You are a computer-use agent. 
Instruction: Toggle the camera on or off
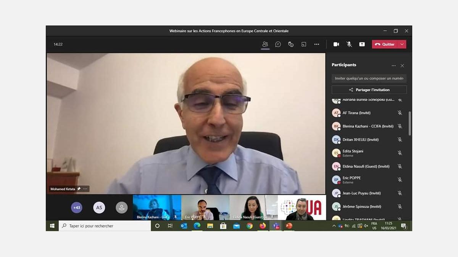[x=336, y=44]
